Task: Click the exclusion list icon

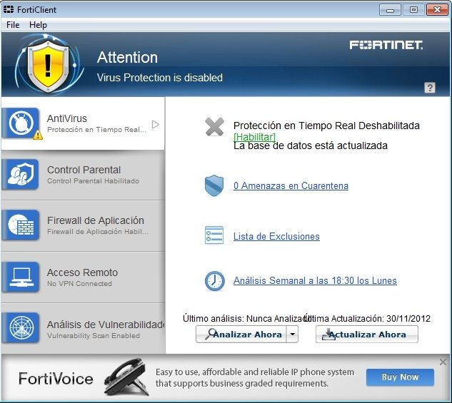Action: coord(214,235)
